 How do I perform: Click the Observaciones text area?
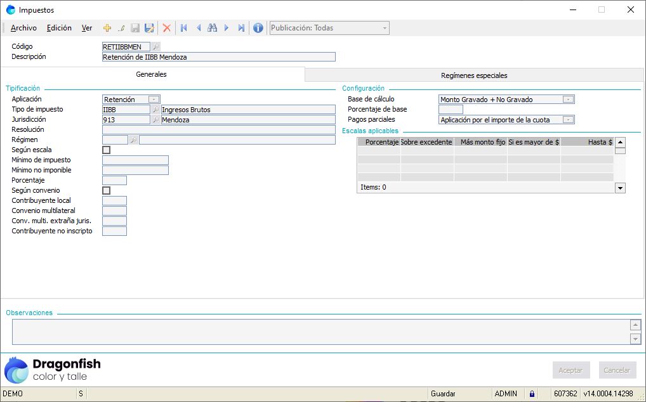[x=321, y=332]
